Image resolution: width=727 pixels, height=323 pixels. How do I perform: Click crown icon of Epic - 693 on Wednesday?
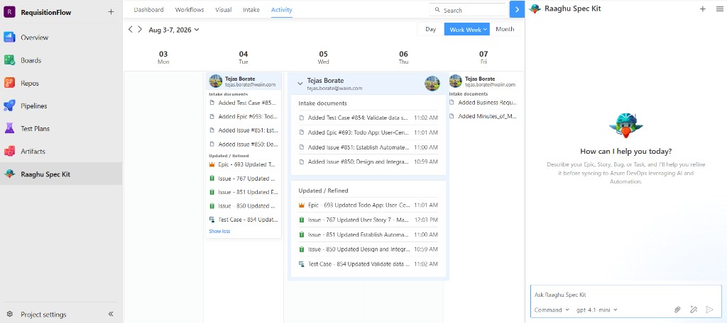coord(301,205)
